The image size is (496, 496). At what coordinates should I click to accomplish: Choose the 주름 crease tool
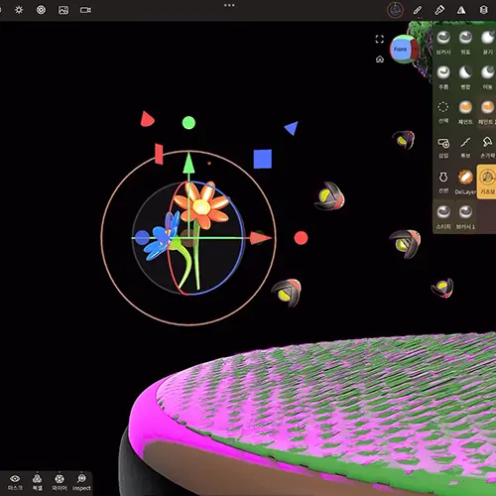tap(443, 77)
